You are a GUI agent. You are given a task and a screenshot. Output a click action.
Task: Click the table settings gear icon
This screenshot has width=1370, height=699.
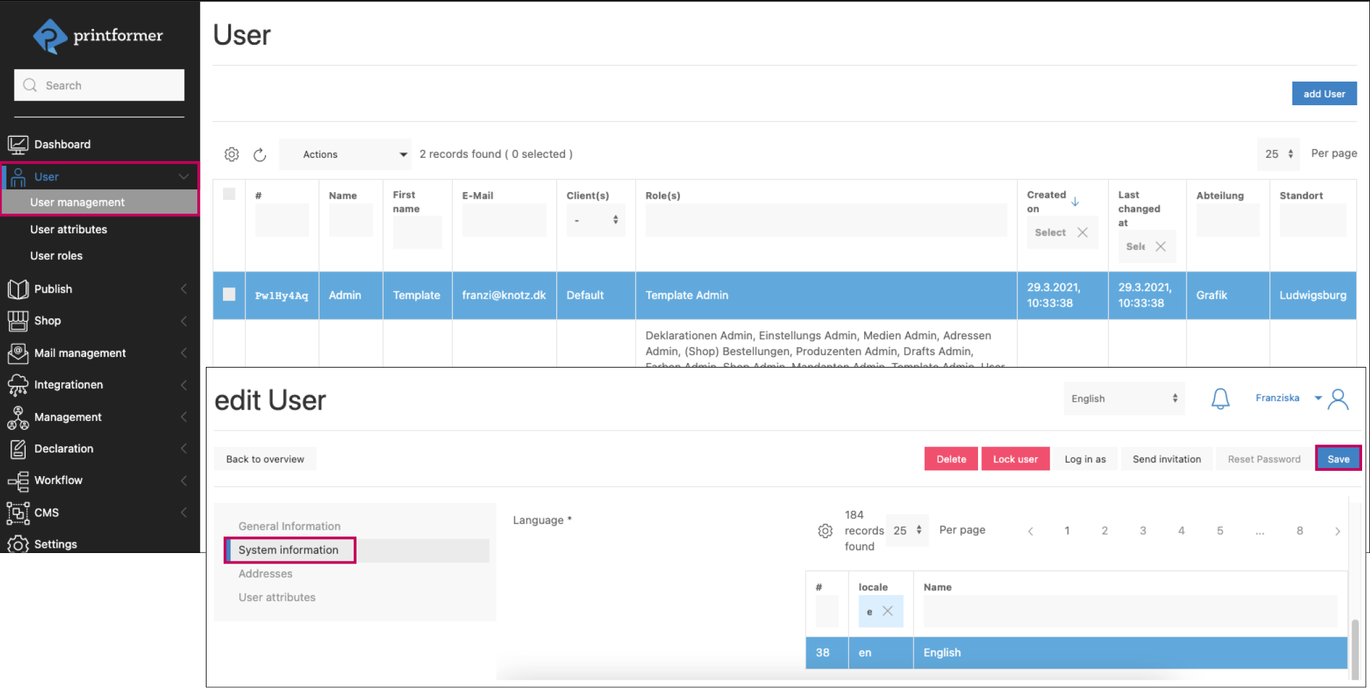(232, 155)
